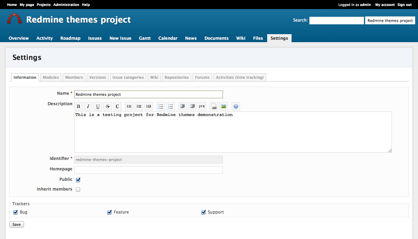This screenshot has width=418, height=239.
Task: Open the Activity menu item
Action: (x=45, y=38)
